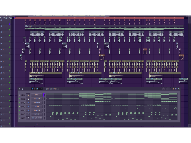191x143 pixels.
Task: Click the channel selector beside the fourth channel name
Action: (44, 106)
